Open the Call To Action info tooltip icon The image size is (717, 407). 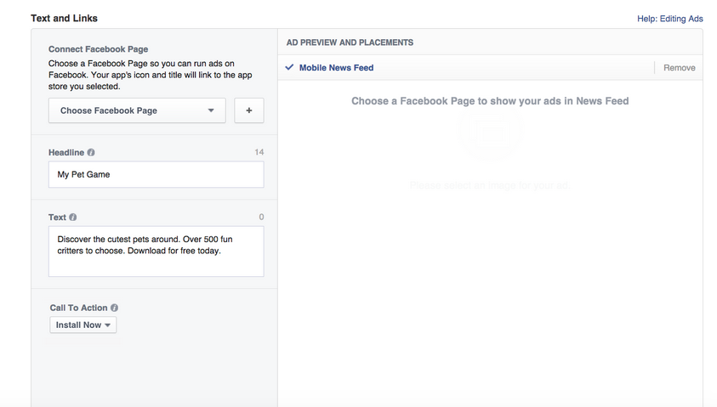115,308
